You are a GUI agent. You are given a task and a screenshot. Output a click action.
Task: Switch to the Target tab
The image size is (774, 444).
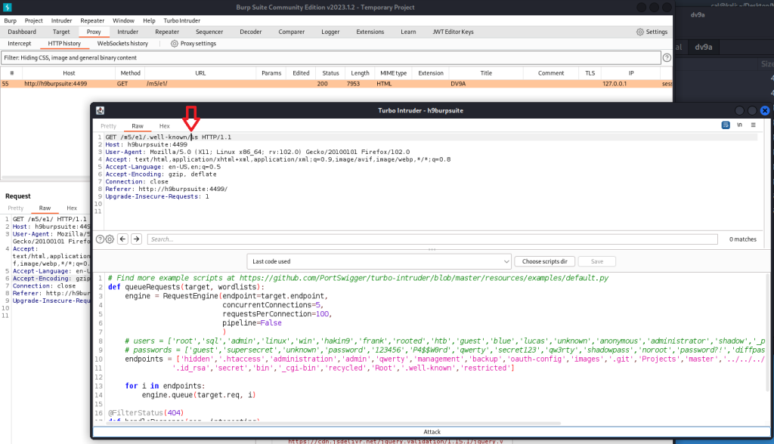(x=61, y=32)
